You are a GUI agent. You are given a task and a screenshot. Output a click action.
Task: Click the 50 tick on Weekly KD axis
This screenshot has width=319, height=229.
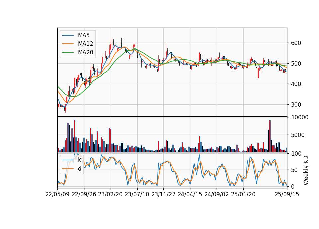[295, 170]
